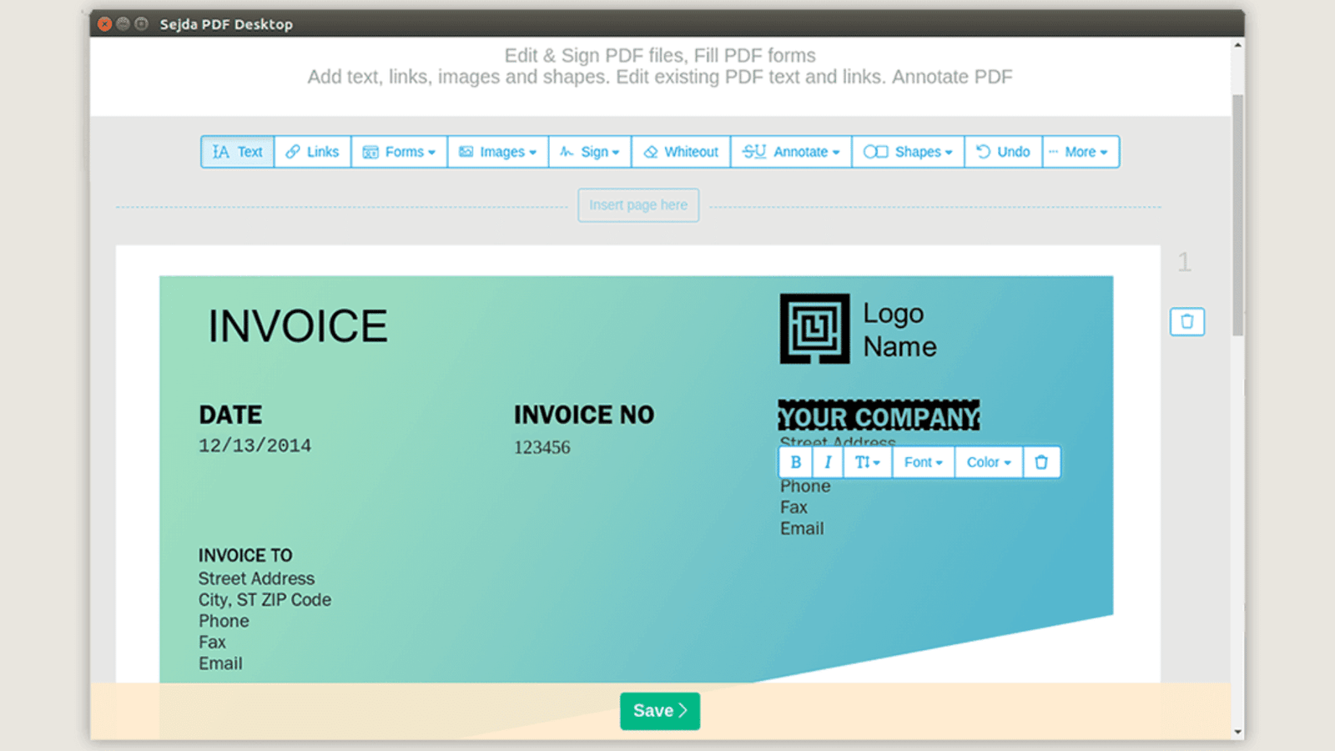1335x751 pixels.
Task: Select the YOUR COMPANY text block
Action: pyautogui.click(x=879, y=416)
